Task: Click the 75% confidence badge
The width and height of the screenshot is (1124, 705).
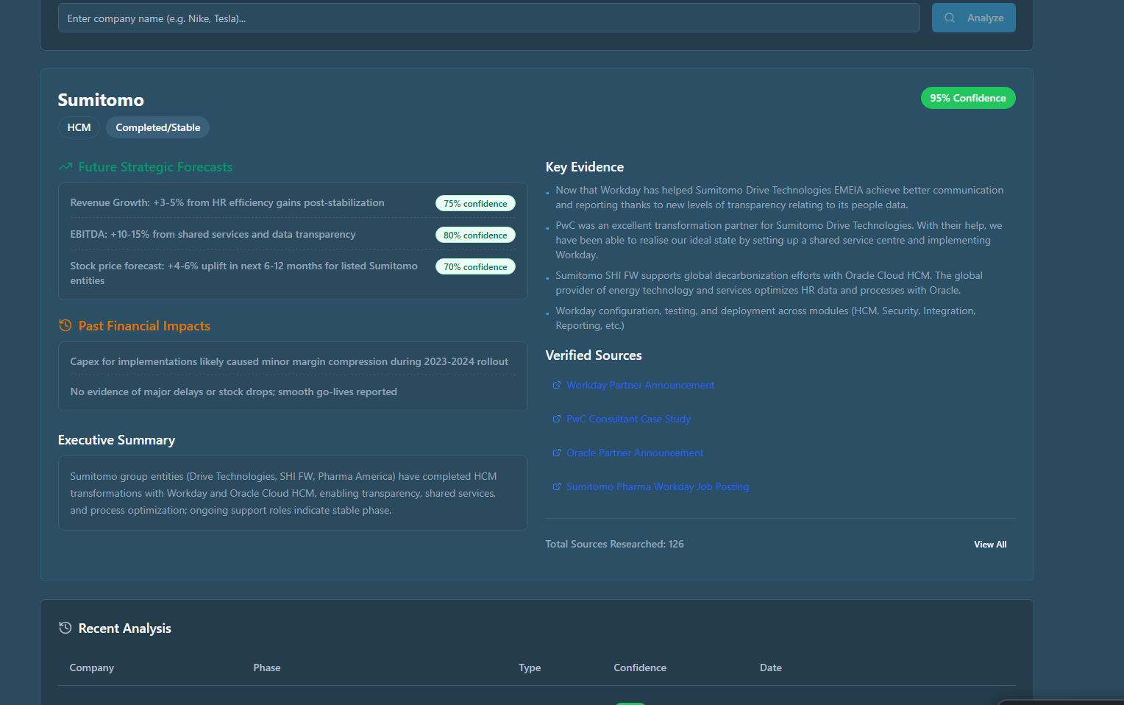Action: [475, 204]
